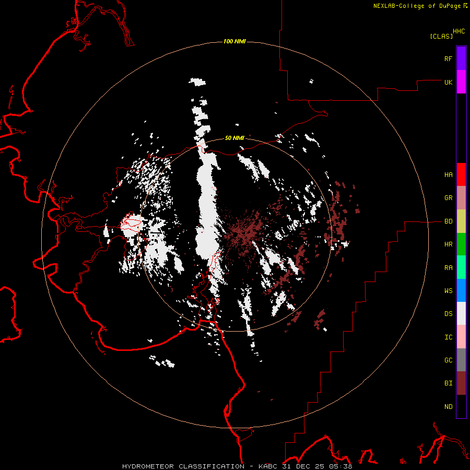Click the Hydrometeor Classification KABC timestamp caption

pyautogui.click(x=237, y=466)
